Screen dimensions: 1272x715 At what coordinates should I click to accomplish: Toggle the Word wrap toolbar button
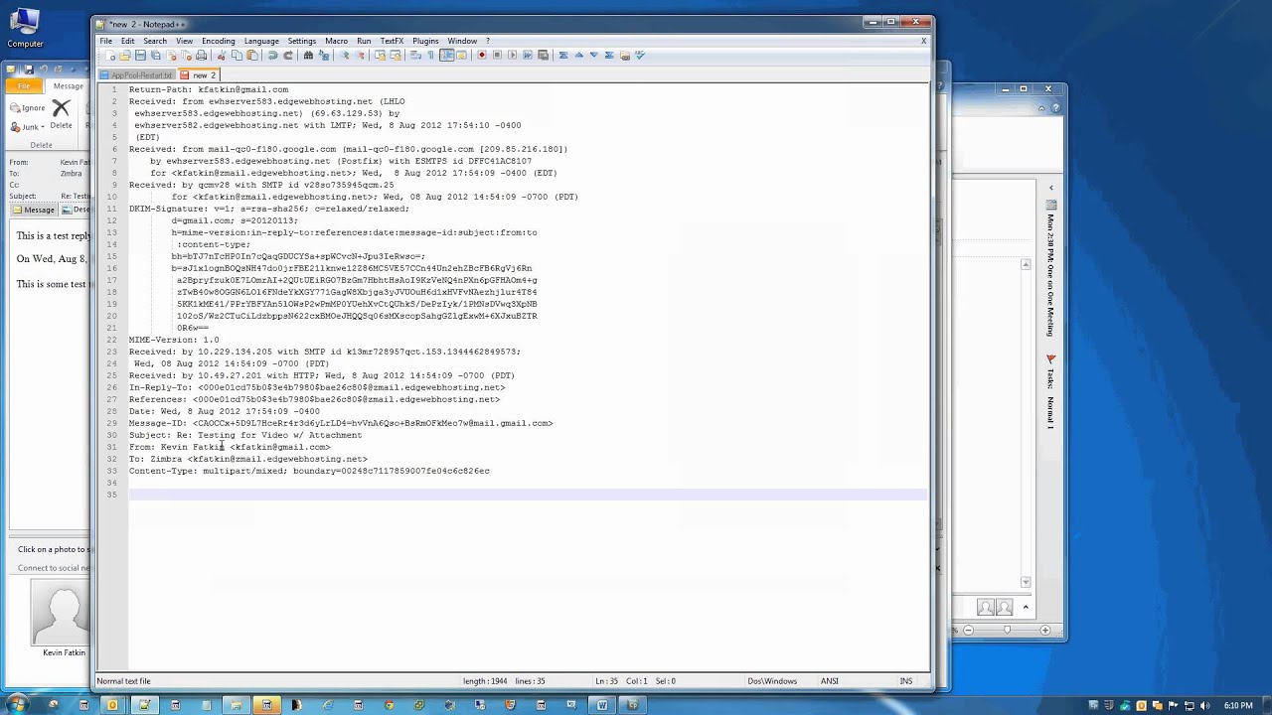pos(415,55)
